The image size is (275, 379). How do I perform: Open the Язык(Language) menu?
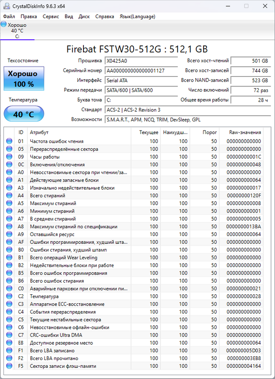137,16
